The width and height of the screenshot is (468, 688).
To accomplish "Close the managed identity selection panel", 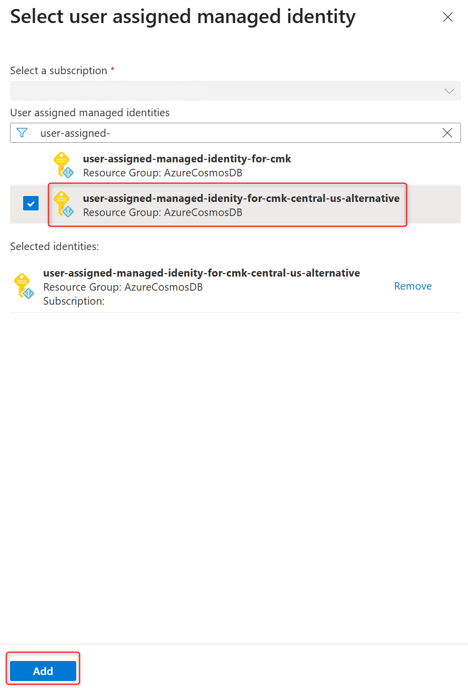I will pyautogui.click(x=447, y=17).
